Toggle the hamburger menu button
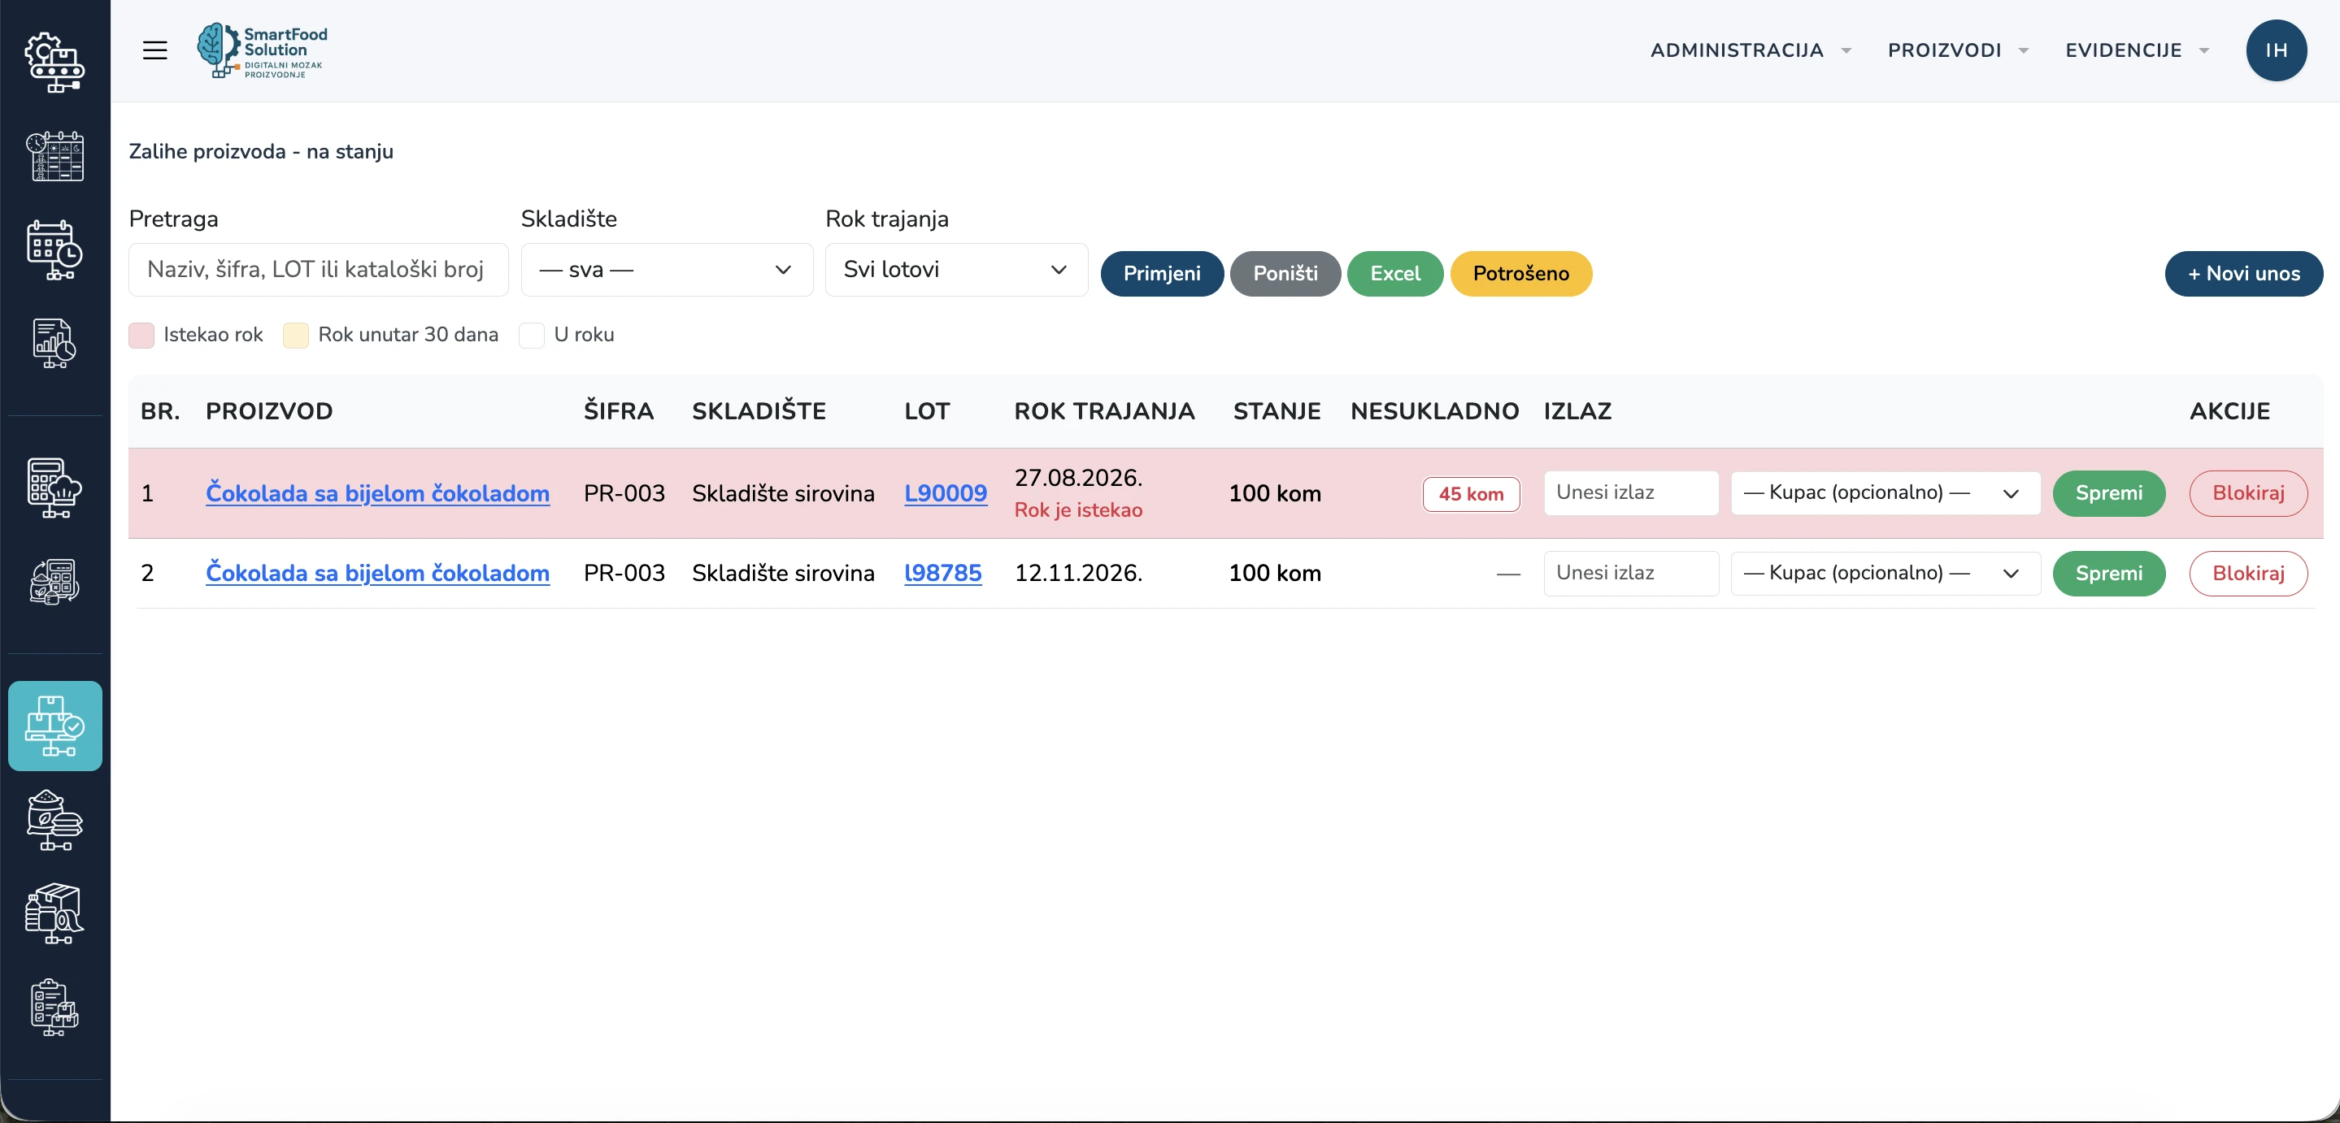The image size is (2340, 1123). [155, 50]
